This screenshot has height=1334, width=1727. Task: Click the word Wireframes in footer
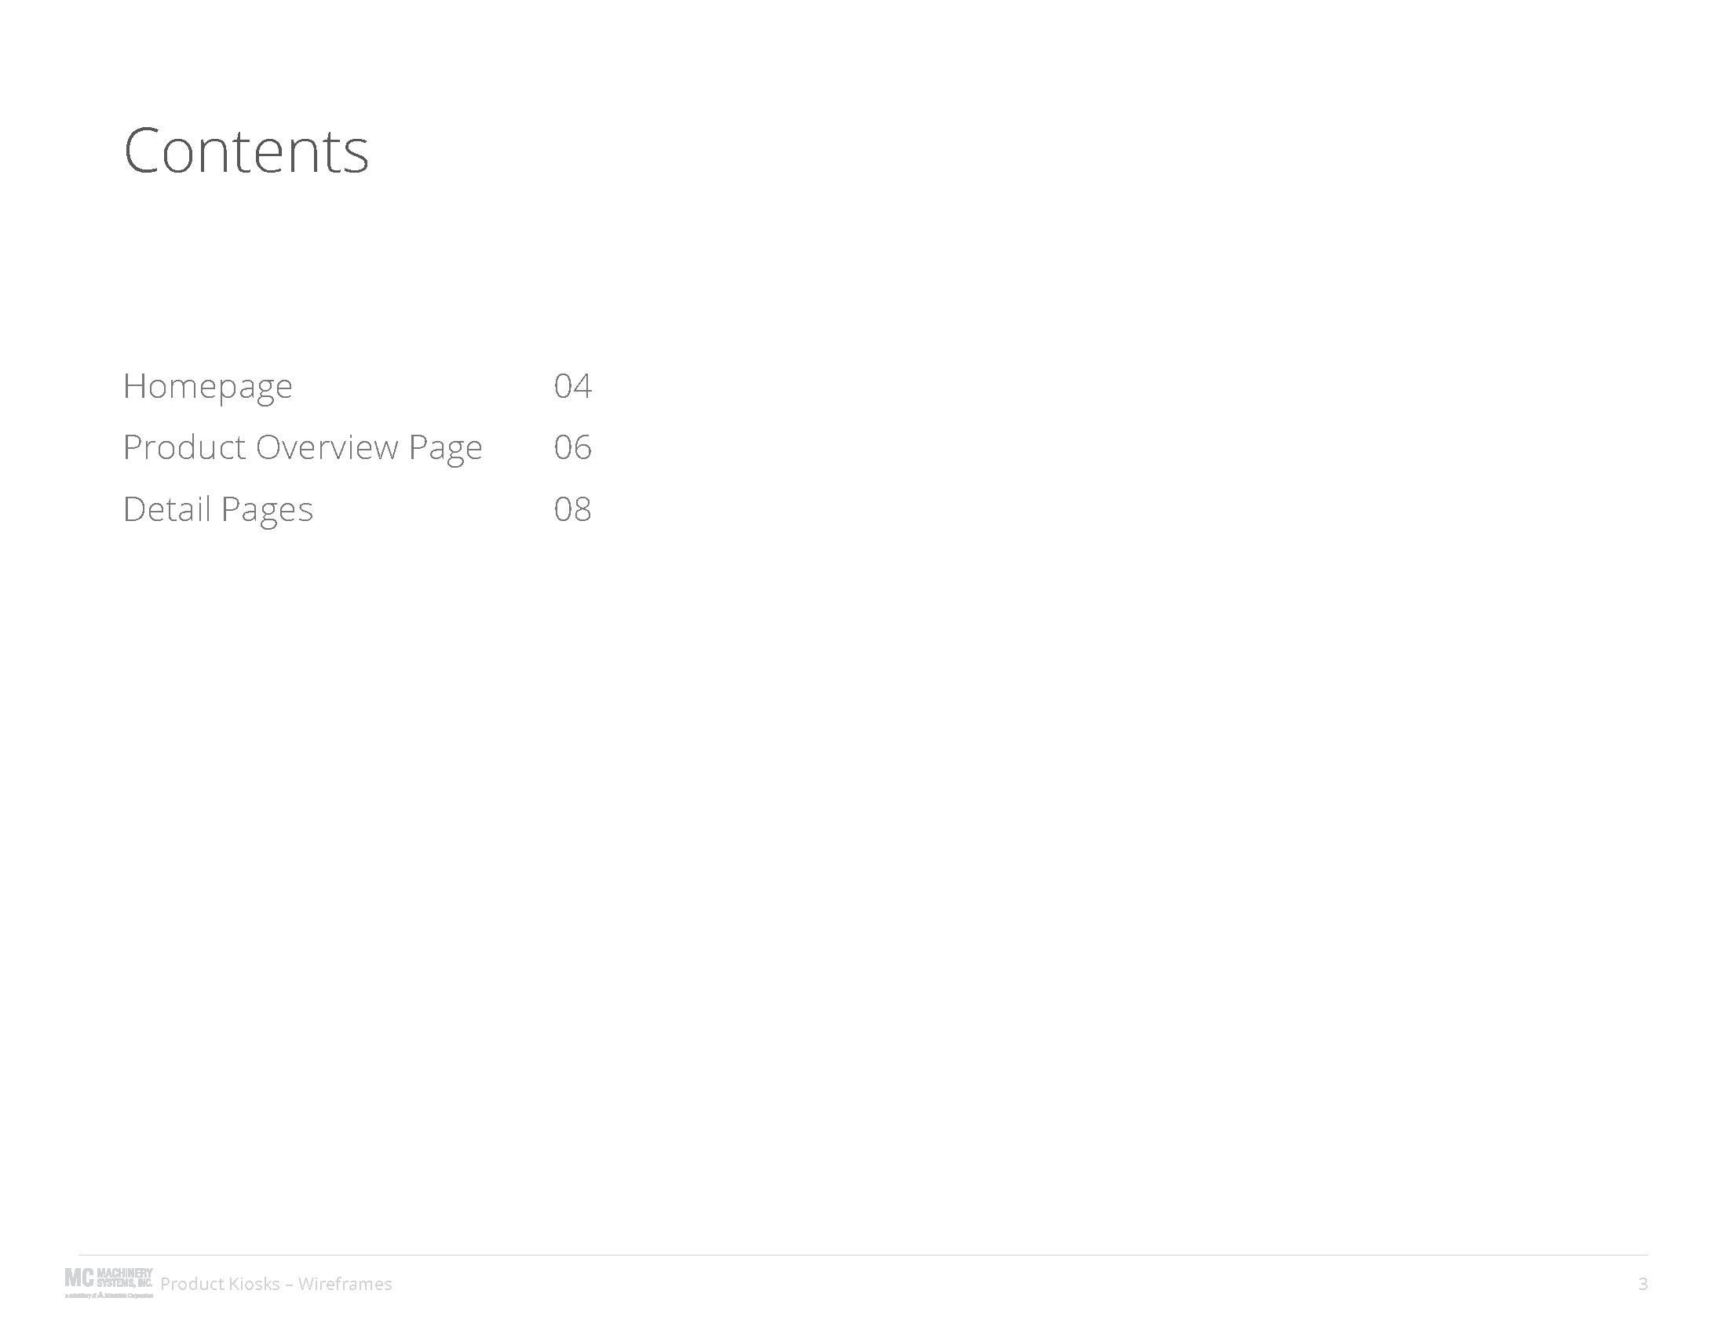[345, 1285]
